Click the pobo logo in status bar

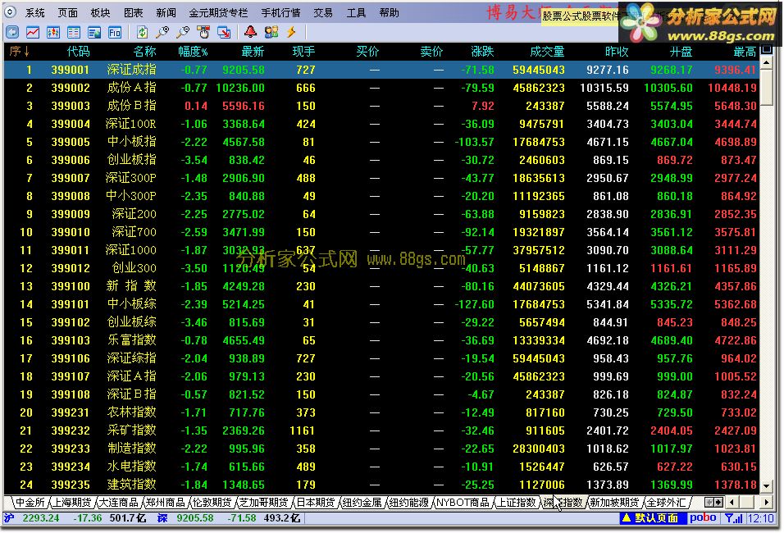703,518
